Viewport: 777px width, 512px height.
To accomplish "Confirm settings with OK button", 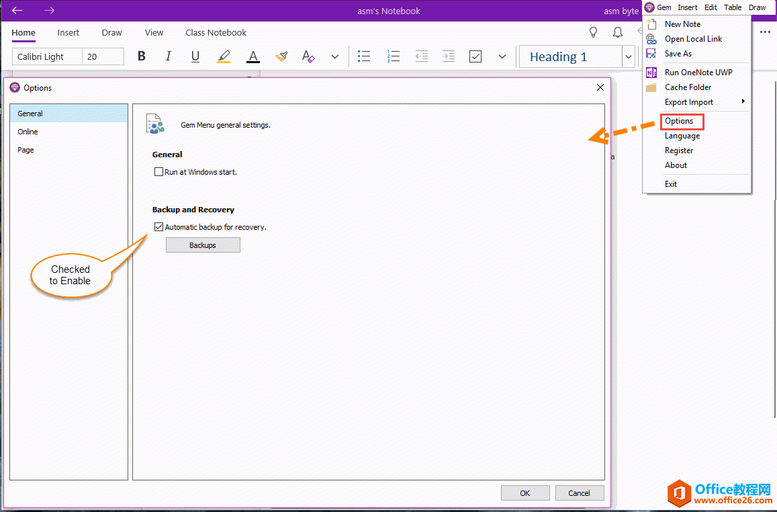I will [x=525, y=493].
